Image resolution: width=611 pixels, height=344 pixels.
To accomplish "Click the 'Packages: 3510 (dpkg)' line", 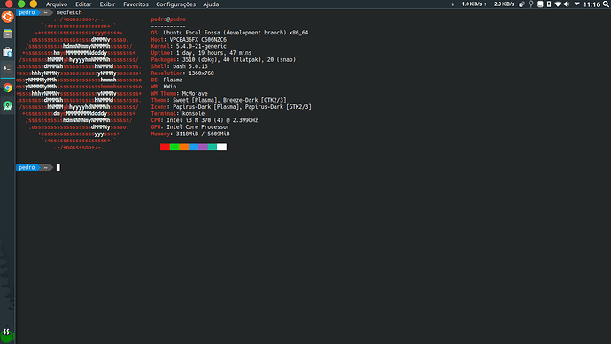I will (223, 59).
